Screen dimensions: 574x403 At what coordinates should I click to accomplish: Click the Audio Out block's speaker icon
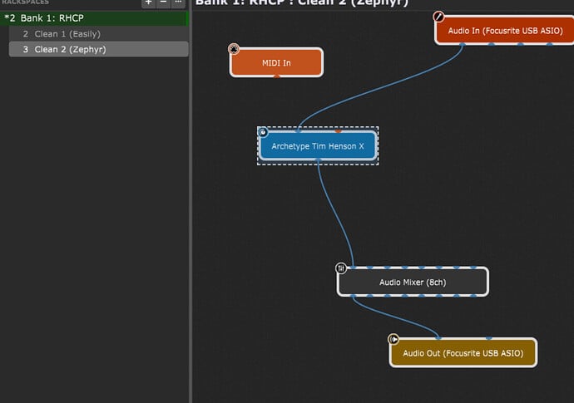pos(394,339)
